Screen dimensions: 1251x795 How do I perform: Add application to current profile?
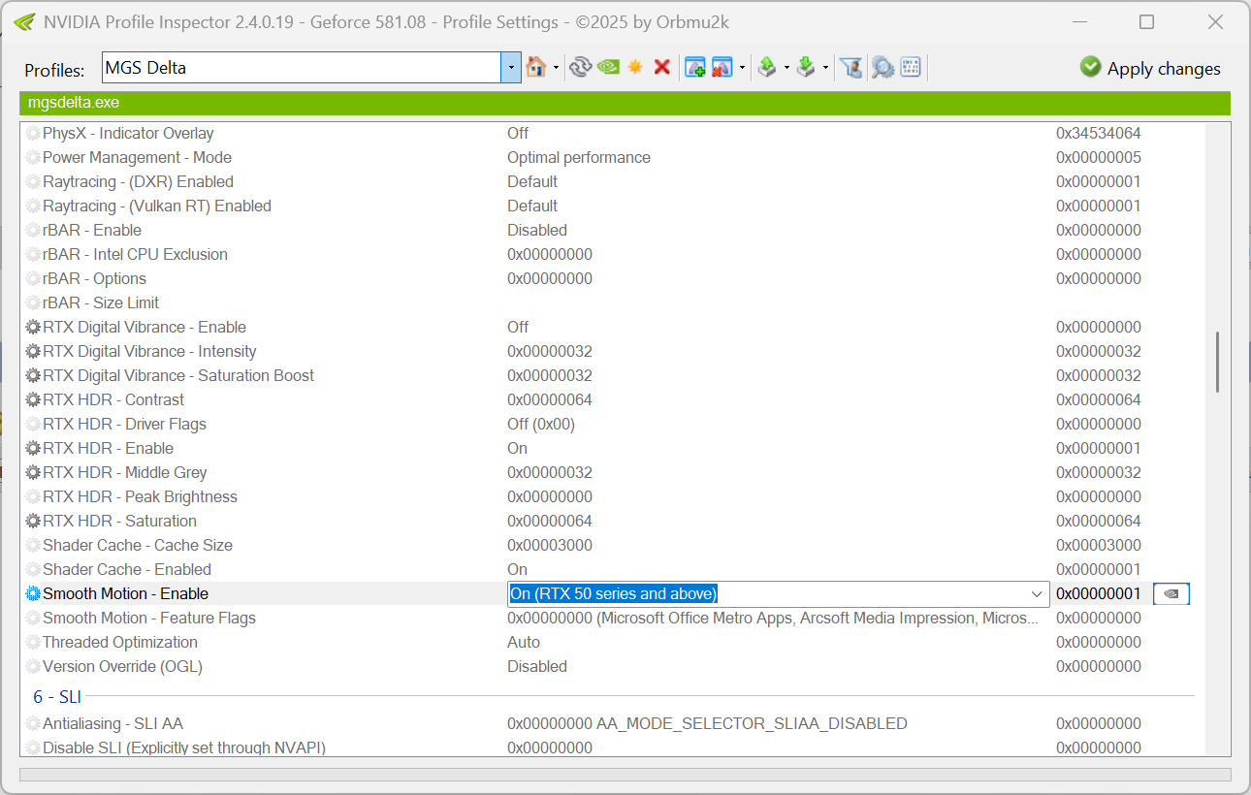(x=694, y=67)
